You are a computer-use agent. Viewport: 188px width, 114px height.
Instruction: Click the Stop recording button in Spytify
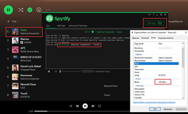coord(155,23)
